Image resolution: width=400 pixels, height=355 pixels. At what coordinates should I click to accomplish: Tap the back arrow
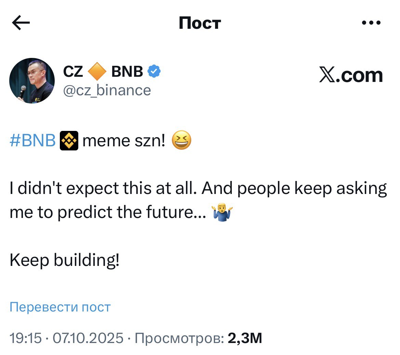[21, 23]
